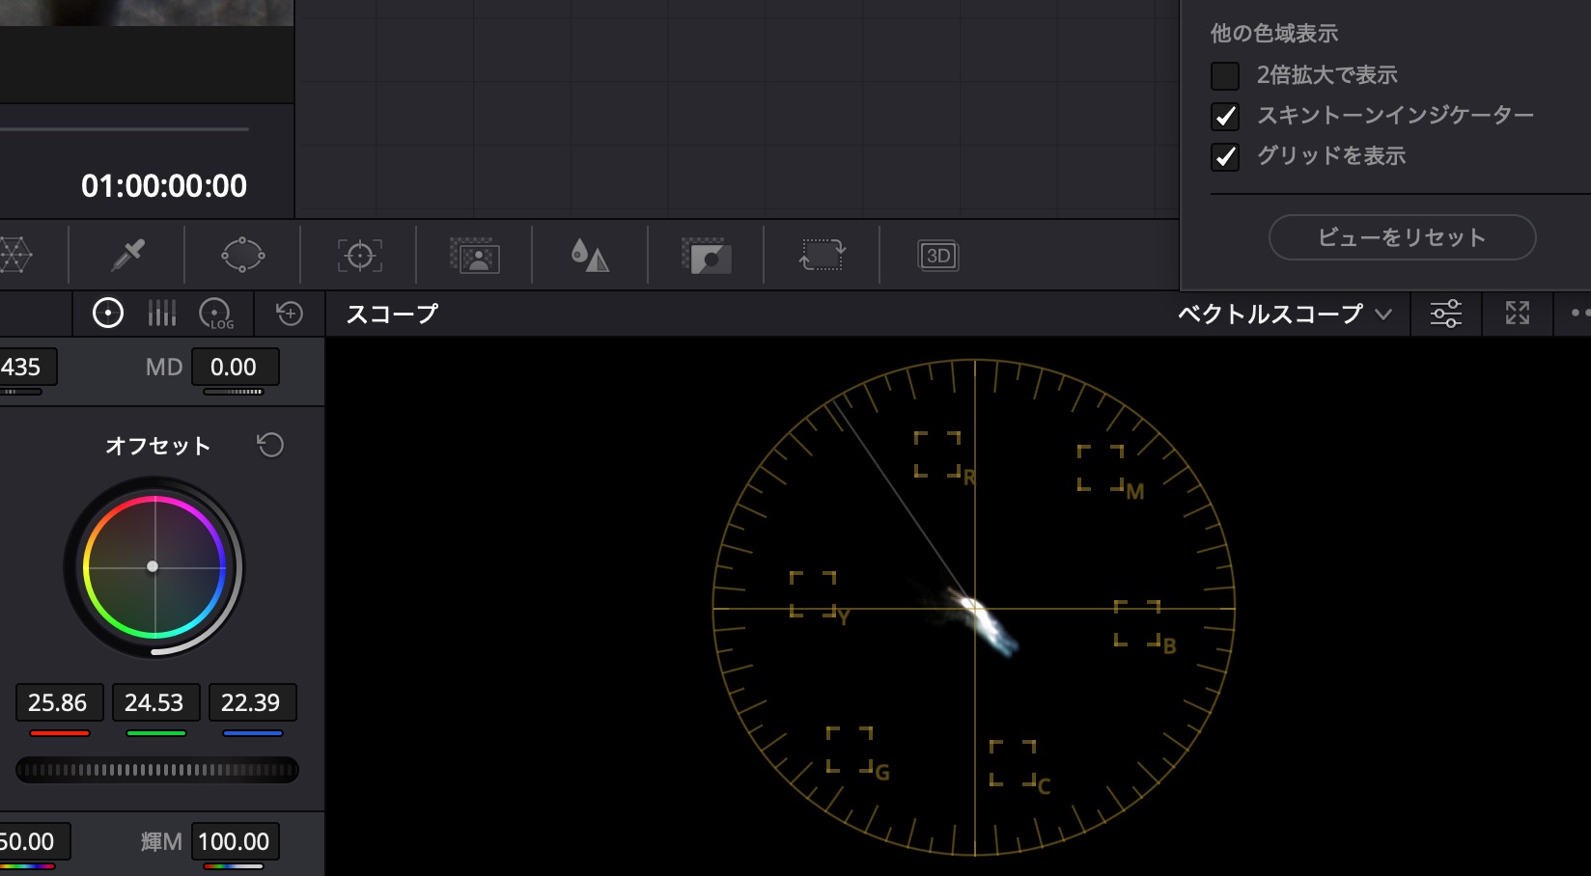Select the スコープ panel header

click(390, 313)
